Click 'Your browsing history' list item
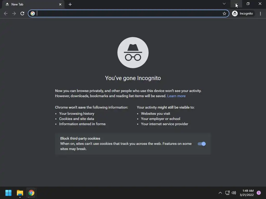Viewport: 266px width, 199px height. pos(77,113)
